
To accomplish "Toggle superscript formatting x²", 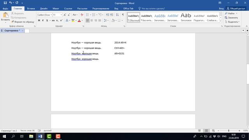I will pyautogui.click(x=61, y=21).
